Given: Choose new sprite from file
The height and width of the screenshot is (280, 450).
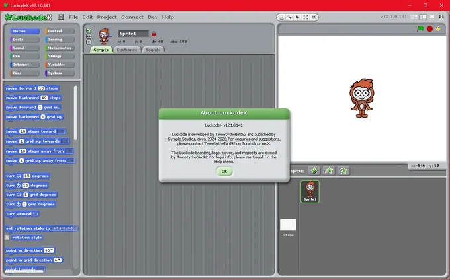Looking at the screenshot, I should (329, 171).
